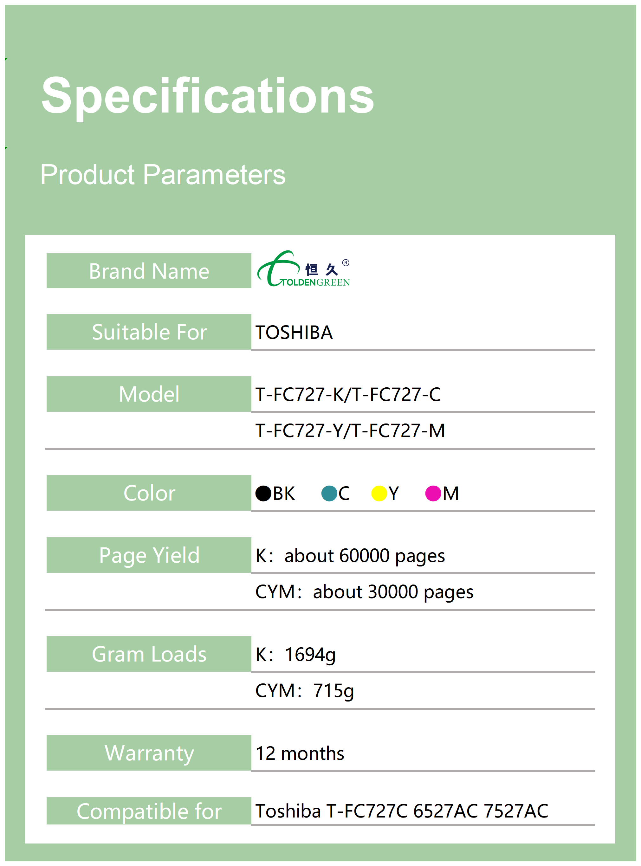Image resolution: width=641 pixels, height=866 pixels.
Task: Select the yellow Y color dot
Action: pyautogui.click(x=379, y=493)
